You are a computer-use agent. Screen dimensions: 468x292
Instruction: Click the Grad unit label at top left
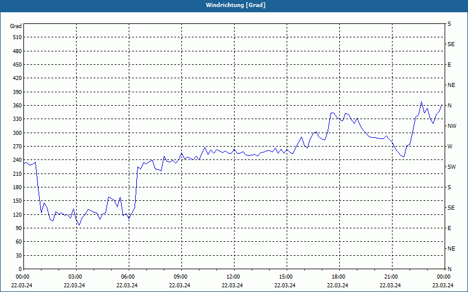pyautogui.click(x=16, y=26)
